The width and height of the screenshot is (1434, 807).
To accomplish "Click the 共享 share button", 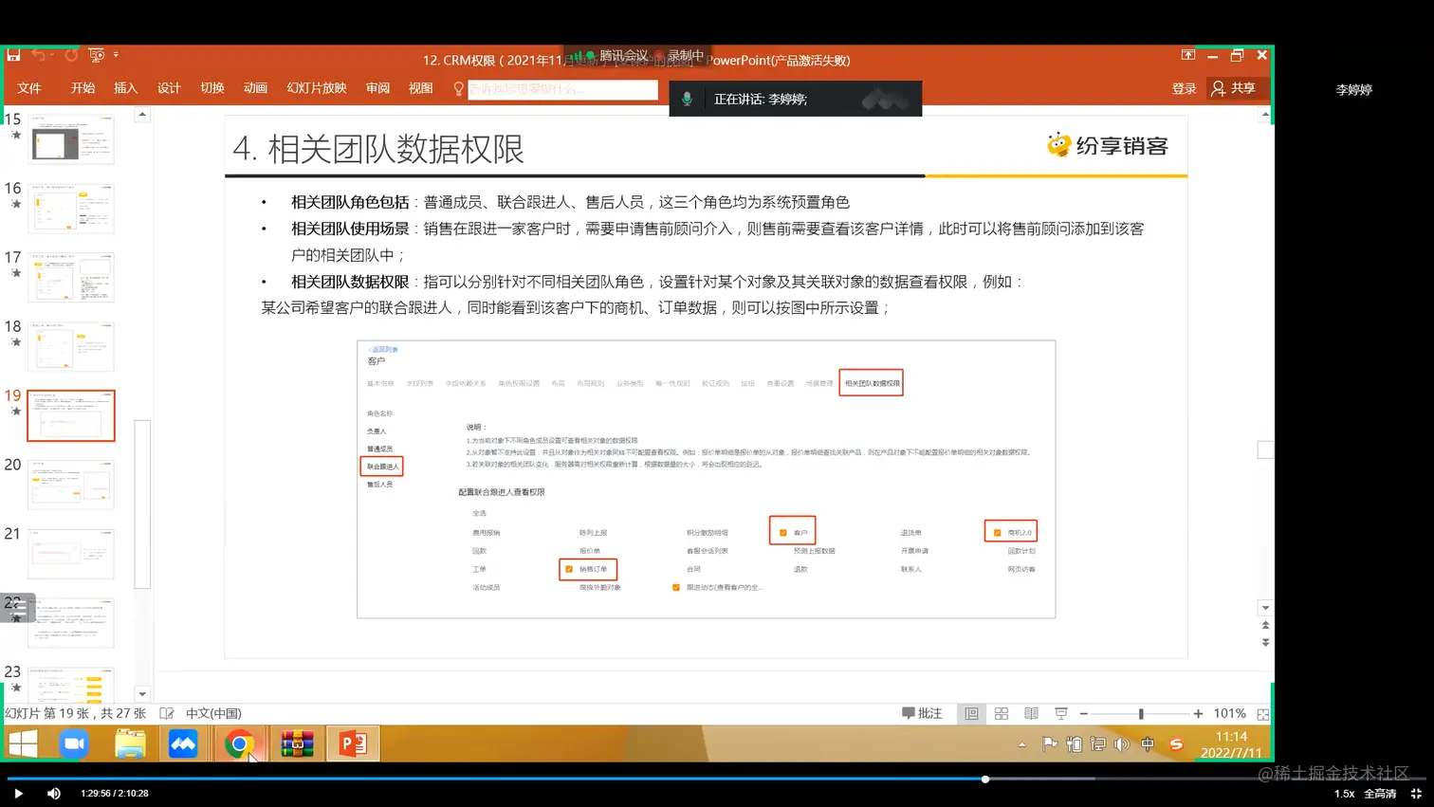I will [x=1234, y=88].
